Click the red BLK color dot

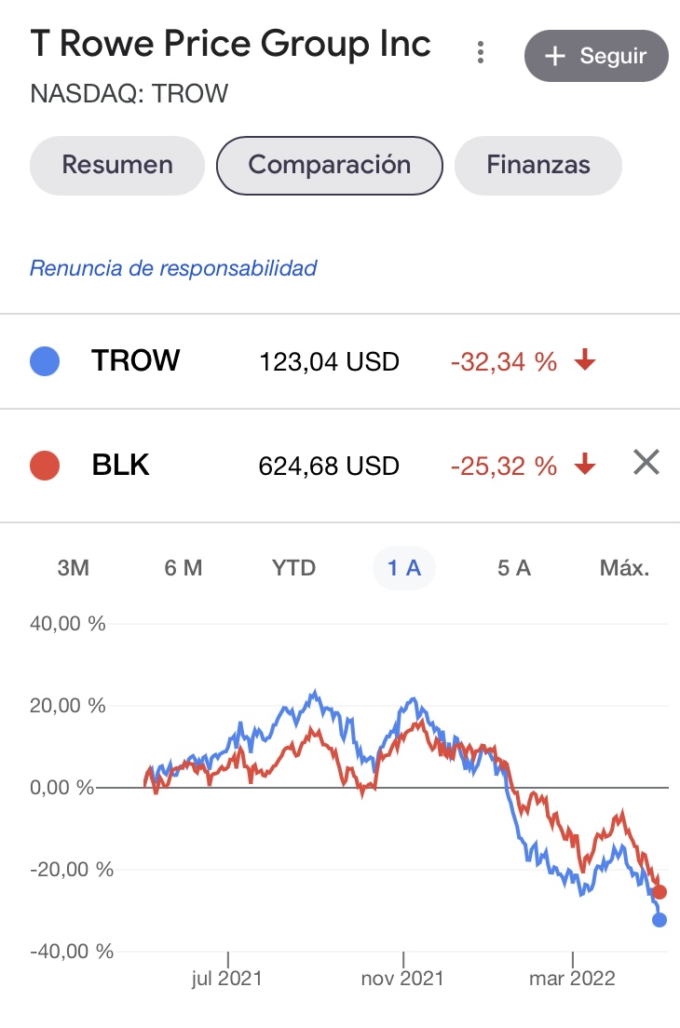(x=45, y=466)
